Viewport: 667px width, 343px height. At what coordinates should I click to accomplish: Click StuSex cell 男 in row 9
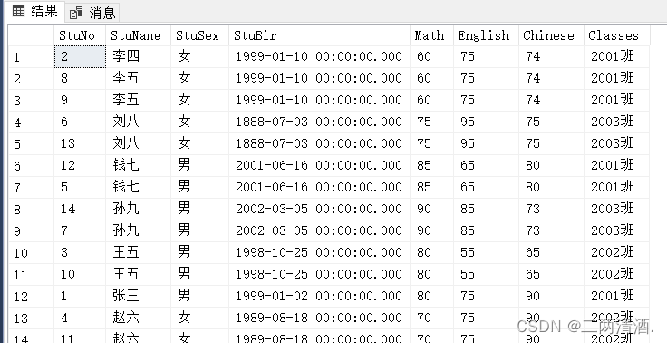tap(199, 231)
